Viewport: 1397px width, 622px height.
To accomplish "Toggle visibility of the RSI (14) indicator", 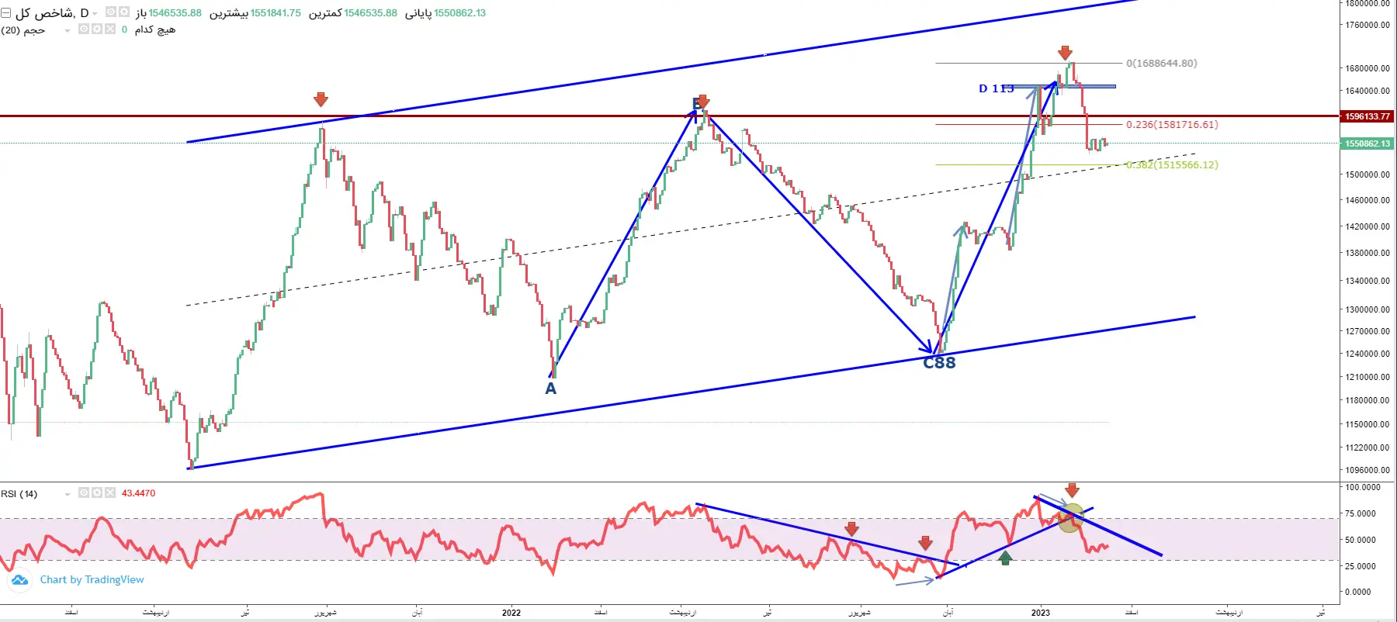I will point(84,493).
